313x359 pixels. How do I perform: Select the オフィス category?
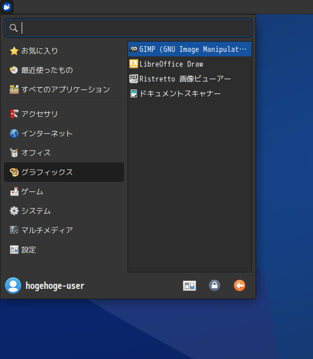(x=64, y=153)
